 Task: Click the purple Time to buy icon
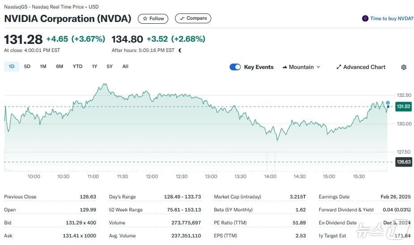point(365,19)
